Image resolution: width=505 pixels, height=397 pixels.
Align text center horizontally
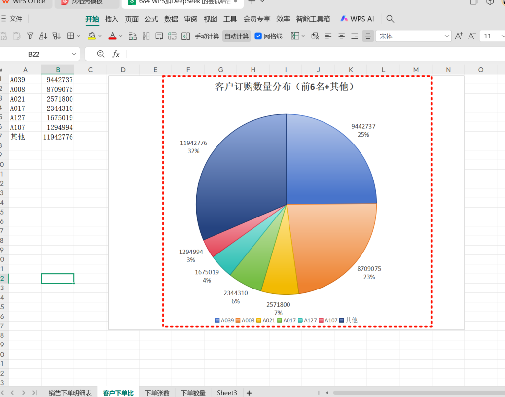[341, 36]
